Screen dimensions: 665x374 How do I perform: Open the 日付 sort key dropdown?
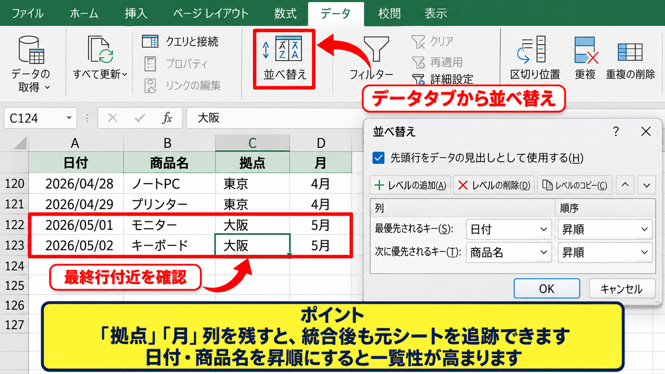click(x=509, y=229)
